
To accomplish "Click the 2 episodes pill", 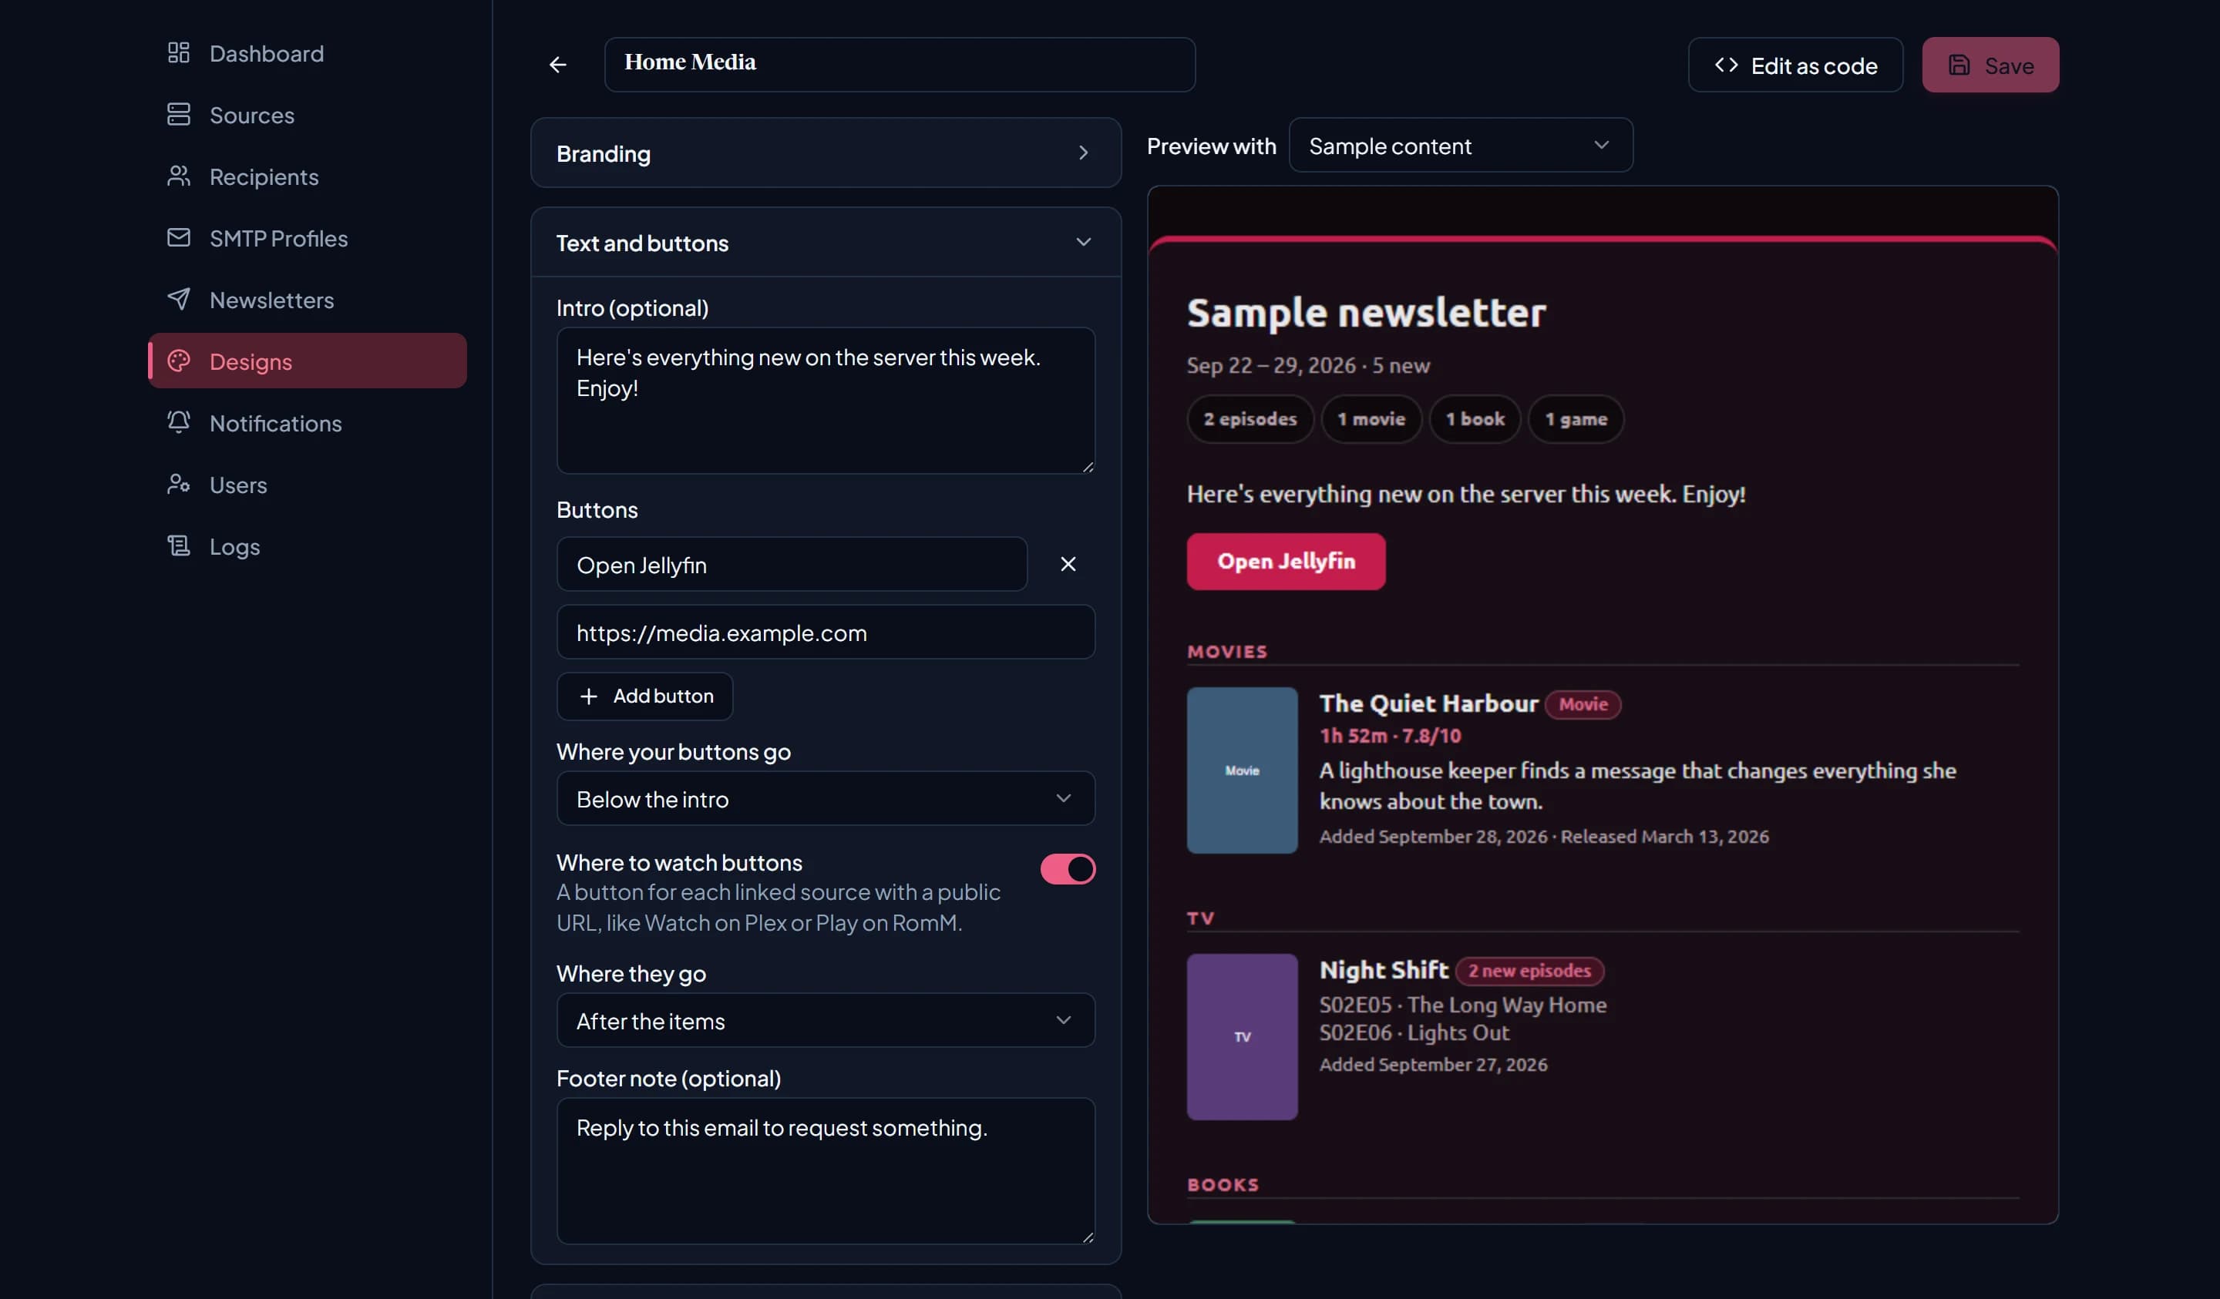I will (x=1250, y=419).
